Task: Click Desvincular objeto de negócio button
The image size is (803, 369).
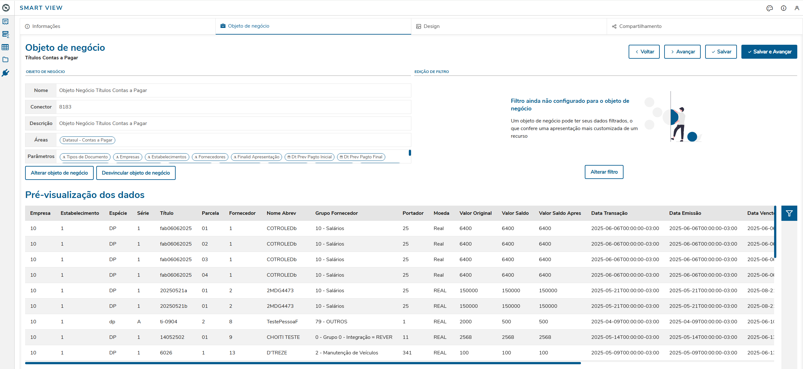Action: coord(136,173)
